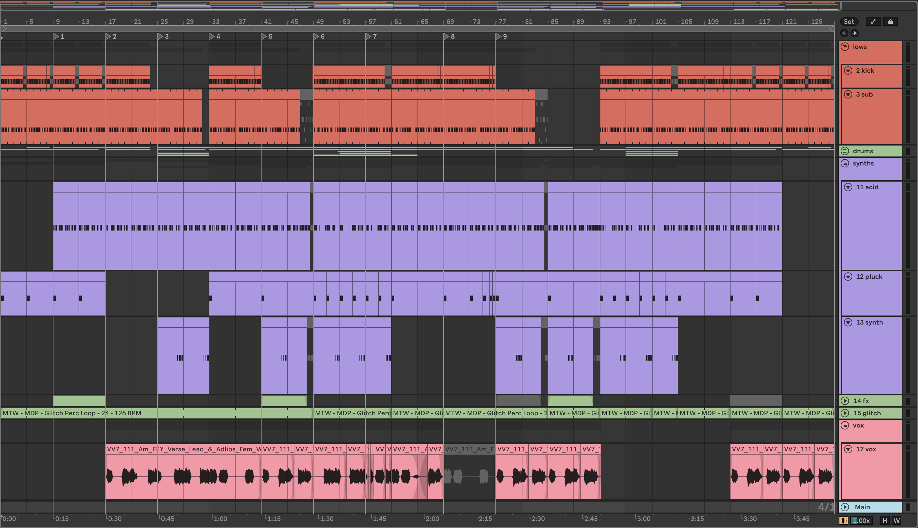Collapse the synths group
Viewport: 918px width, 528px height.
point(845,164)
